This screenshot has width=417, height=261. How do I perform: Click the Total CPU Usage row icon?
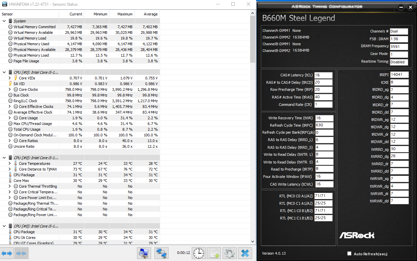(x=10, y=129)
